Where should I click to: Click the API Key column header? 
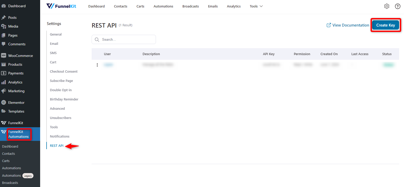click(x=269, y=54)
